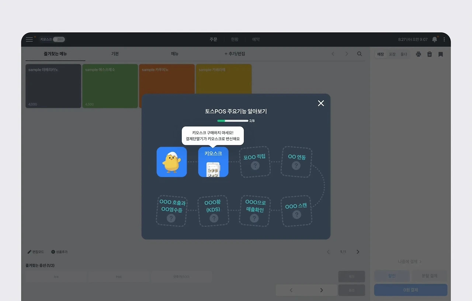Switch to the 주문 top menu
Screen dimensions: 472x301
pos(214,39)
